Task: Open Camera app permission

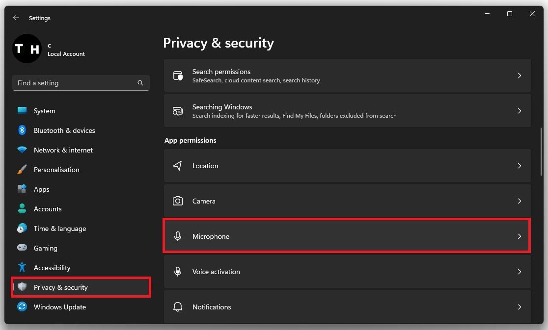Action: click(347, 201)
